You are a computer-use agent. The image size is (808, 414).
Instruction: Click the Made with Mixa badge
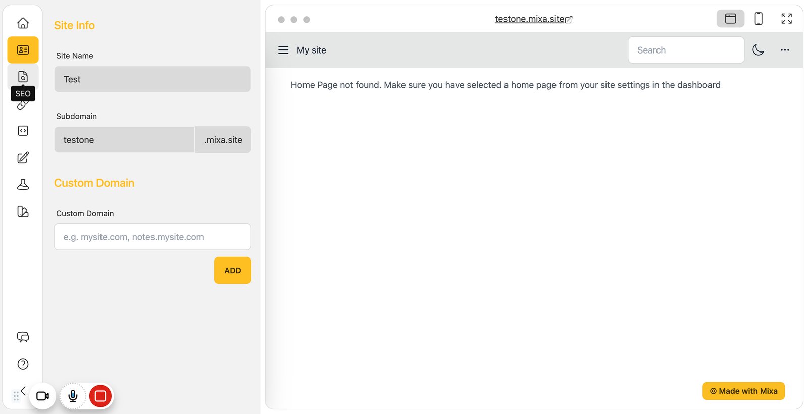[x=743, y=391]
